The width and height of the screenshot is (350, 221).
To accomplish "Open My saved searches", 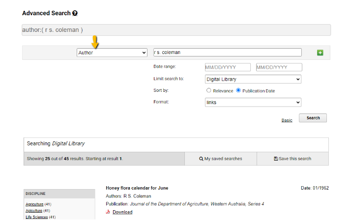I will tap(221, 159).
